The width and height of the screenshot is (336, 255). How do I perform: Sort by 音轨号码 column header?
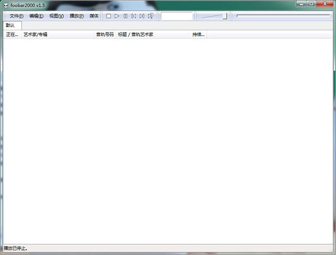pos(104,35)
